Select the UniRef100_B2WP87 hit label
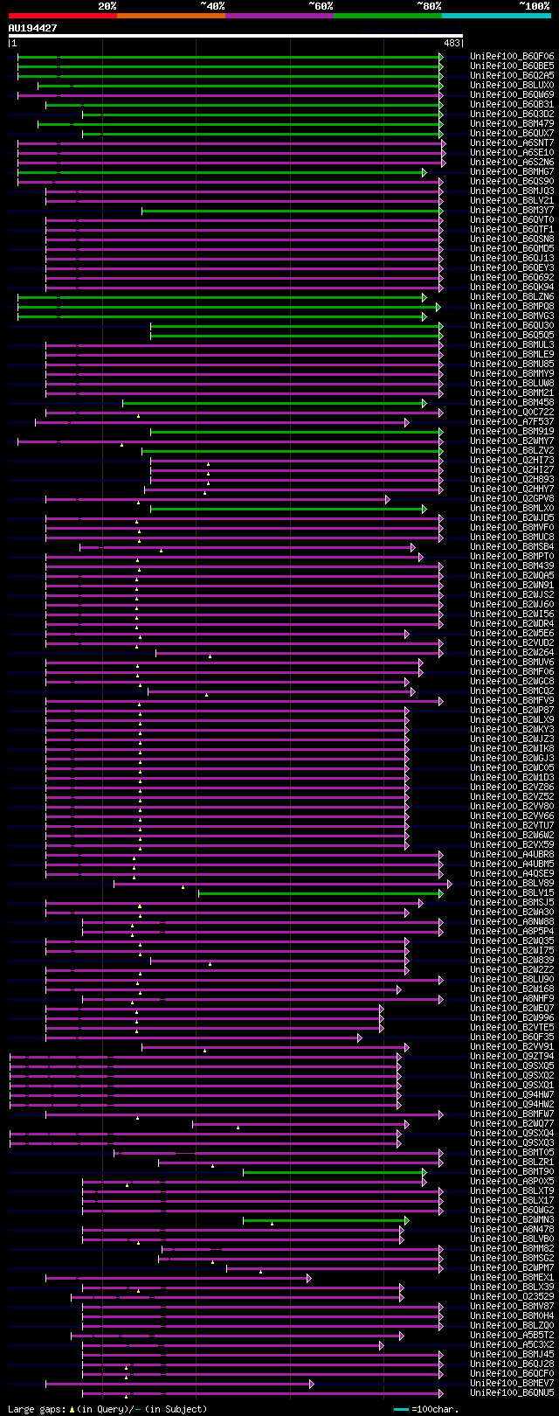 [512, 710]
